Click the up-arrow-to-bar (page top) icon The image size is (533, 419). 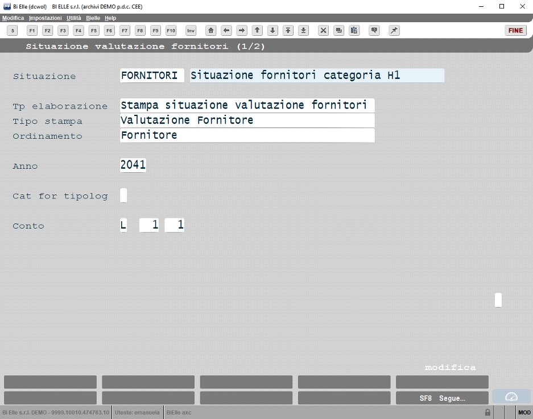pos(288,31)
